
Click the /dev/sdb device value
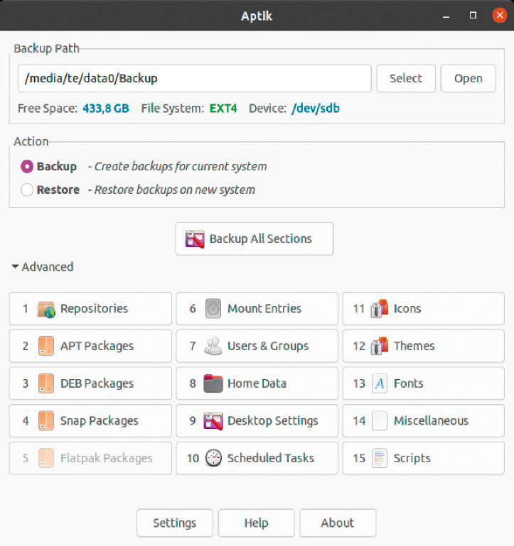pos(316,109)
